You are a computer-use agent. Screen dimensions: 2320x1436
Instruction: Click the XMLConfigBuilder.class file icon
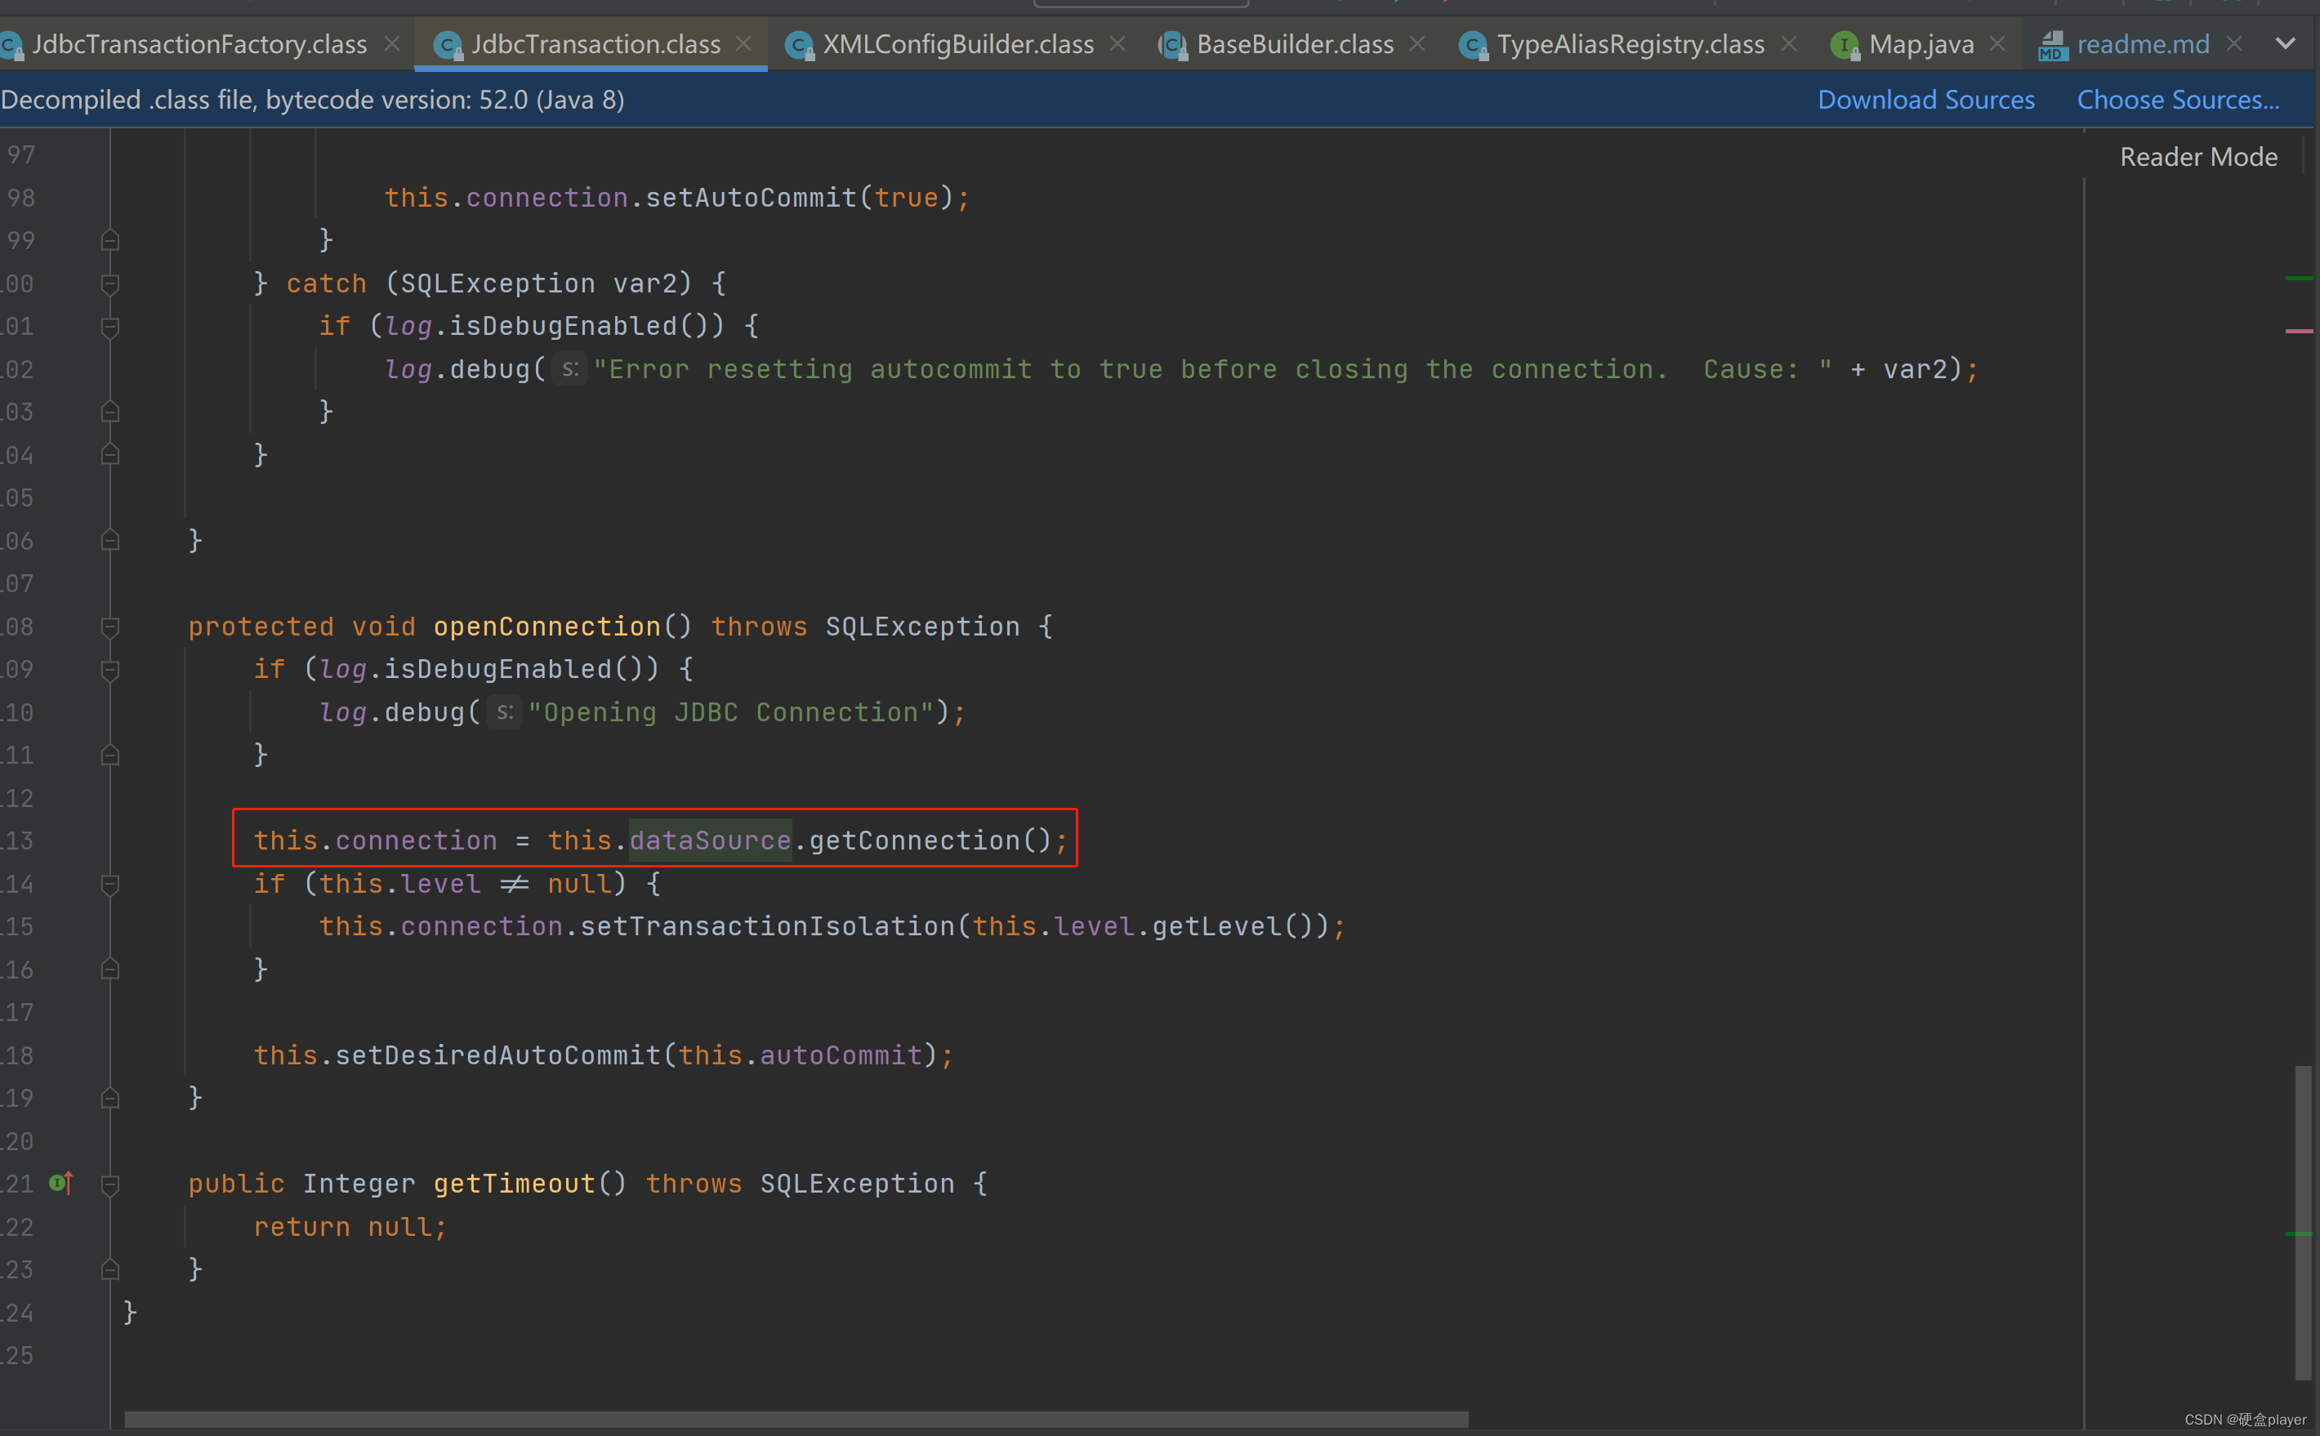(800, 46)
